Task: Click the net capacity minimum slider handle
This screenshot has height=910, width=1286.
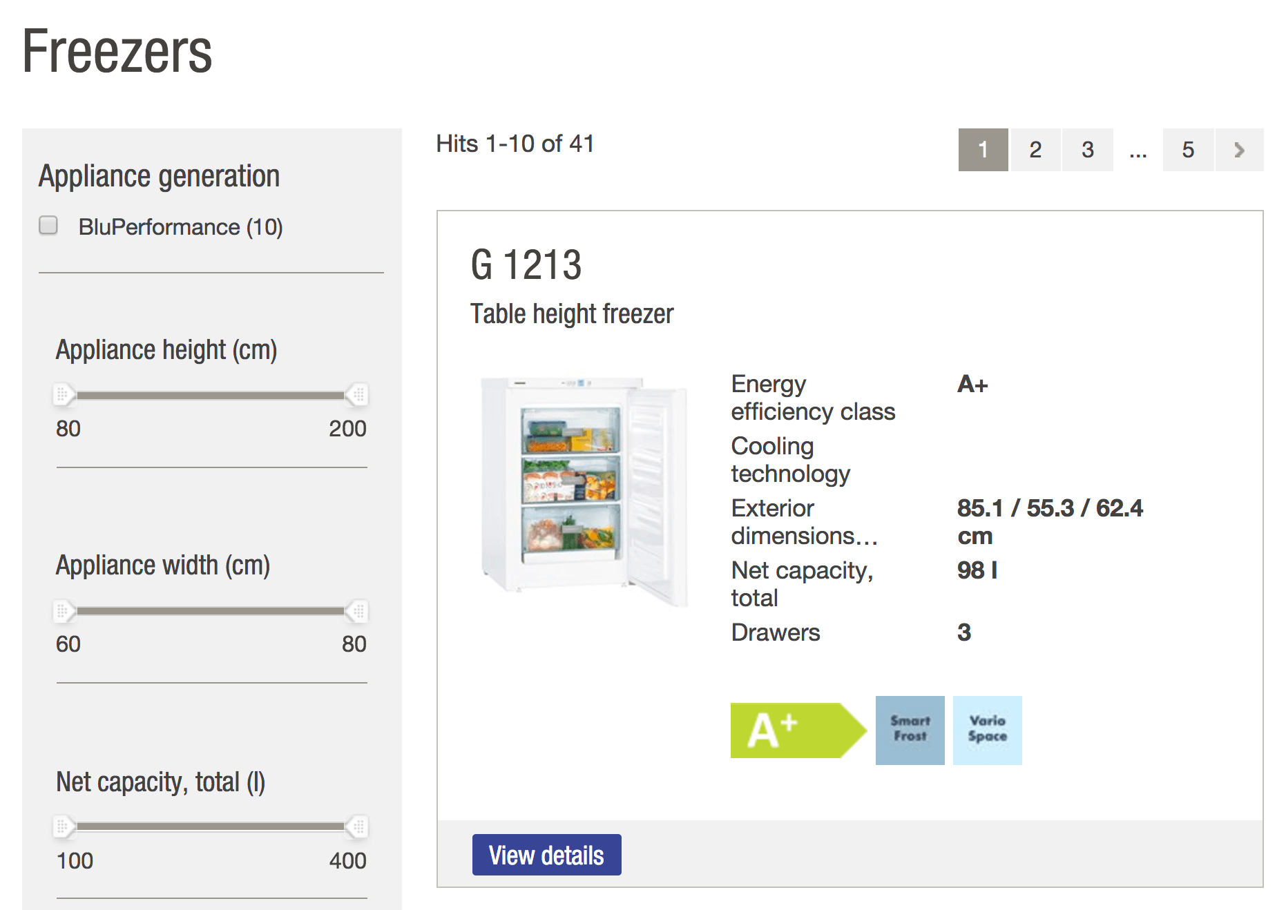Action: click(x=64, y=826)
